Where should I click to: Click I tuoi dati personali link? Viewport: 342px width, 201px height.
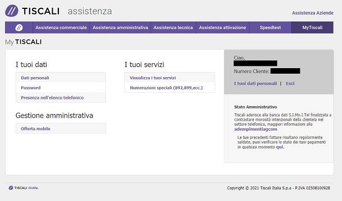pos(256,83)
